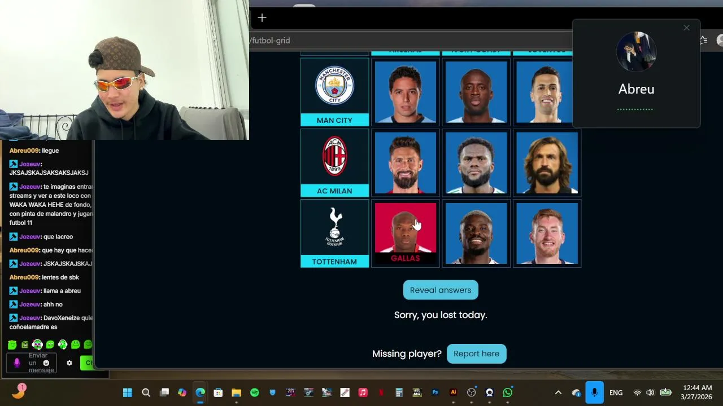The width and height of the screenshot is (723, 406).
Task: Open Windows Search from taskbar
Action: coord(146,392)
